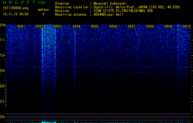The height and width of the screenshot is (123, 193).
Task: Click the 0505 time marker
Action: click(95, 26)
